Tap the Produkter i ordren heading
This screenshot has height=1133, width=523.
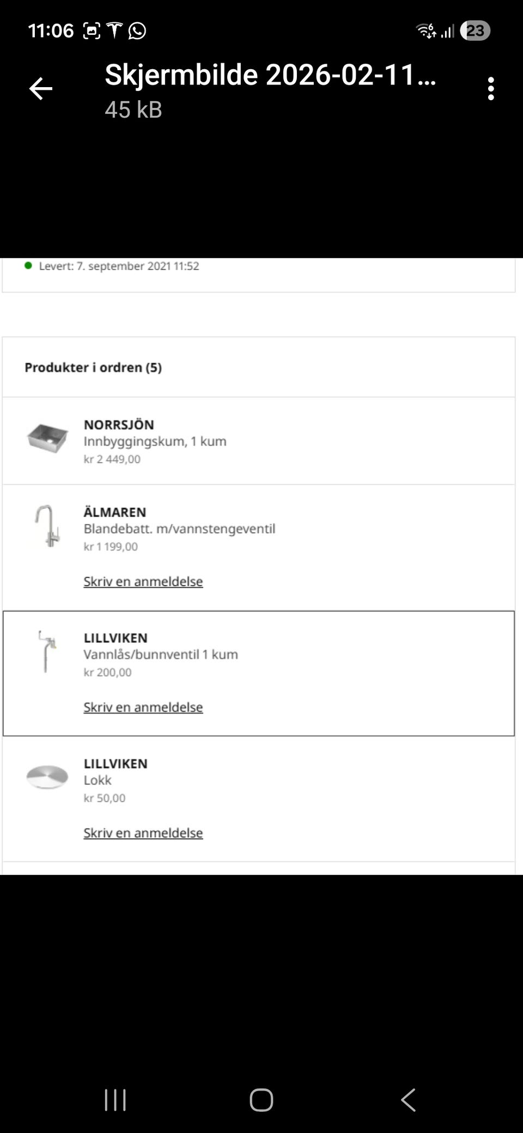pyautogui.click(x=93, y=367)
